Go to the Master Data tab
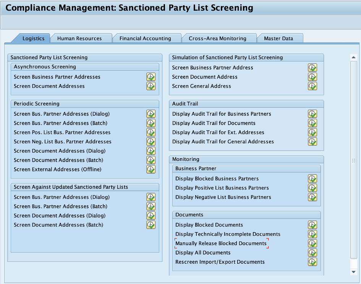This screenshot has height=284, width=361. click(278, 39)
